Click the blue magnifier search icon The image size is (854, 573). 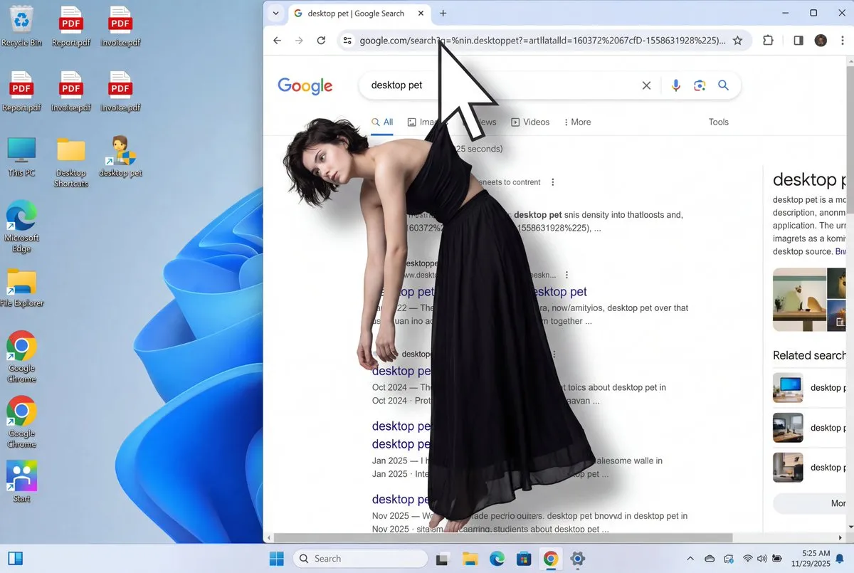click(x=723, y=85)
